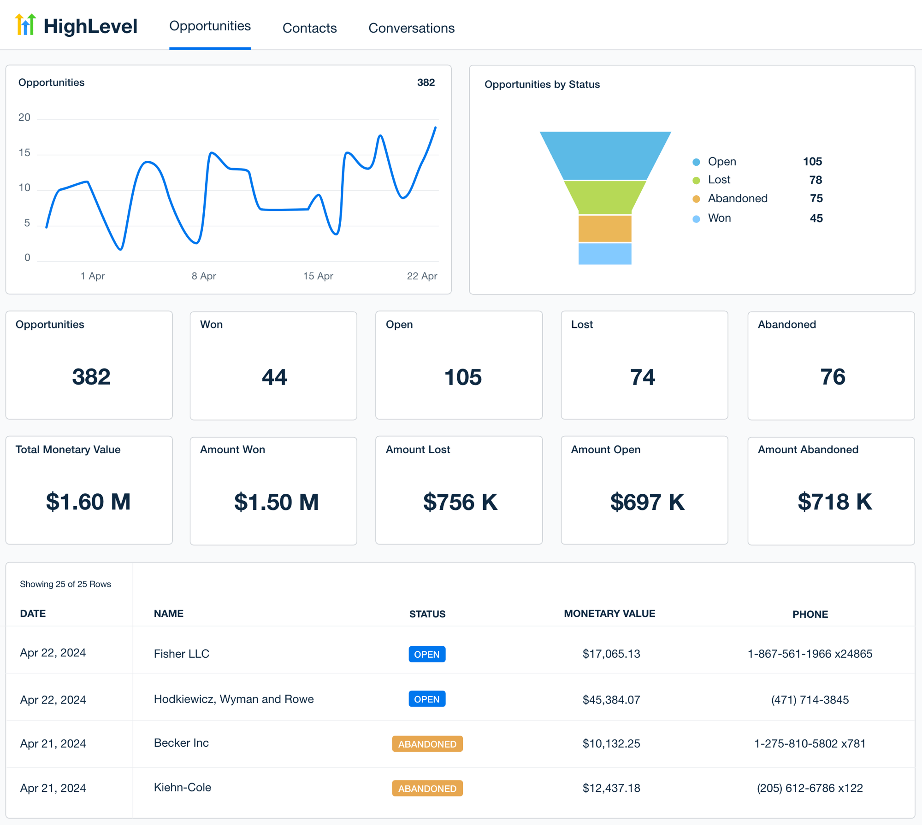Click the top blue segment of the funnel
Image resolution: width=922 pixels, height=825 pixels.
pos(605,157)
